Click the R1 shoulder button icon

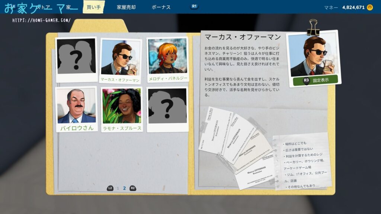coord(194,6)
